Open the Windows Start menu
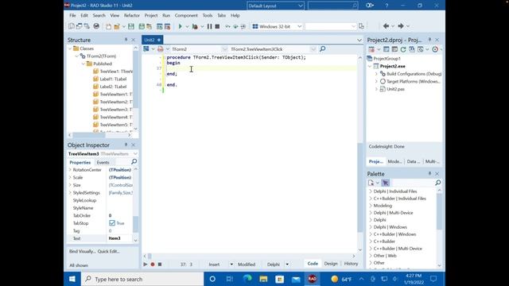This screenshot has height=286, width=509. tap(72, 279)
